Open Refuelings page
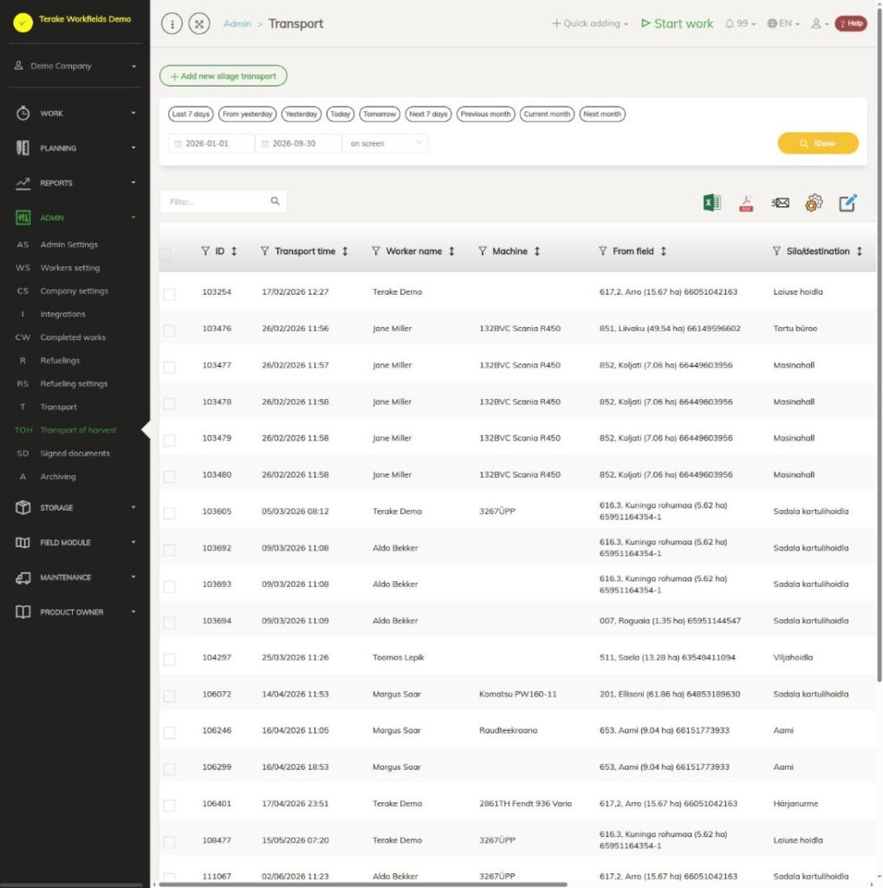 coord(60,360)
